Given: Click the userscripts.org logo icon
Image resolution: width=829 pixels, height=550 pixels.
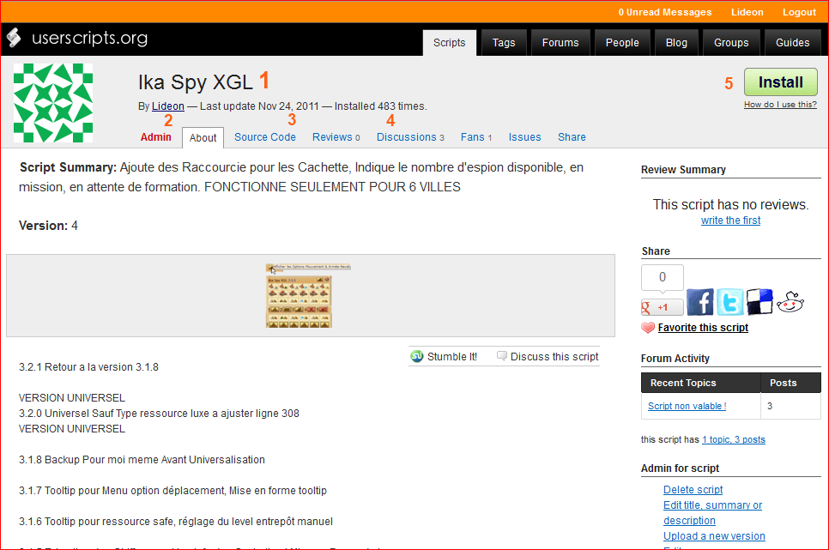Looking at the screenshot, I should (x=14, y=38).
